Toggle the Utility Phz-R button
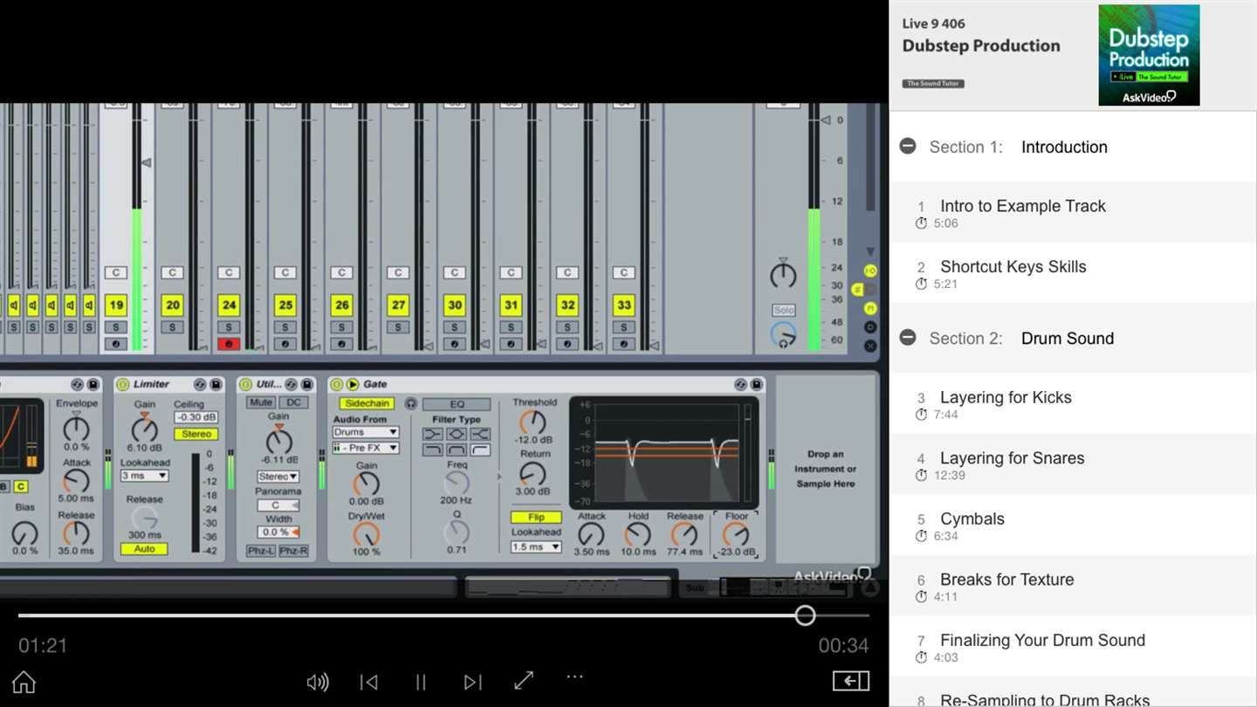1257x707 pixels. point(293,551)
